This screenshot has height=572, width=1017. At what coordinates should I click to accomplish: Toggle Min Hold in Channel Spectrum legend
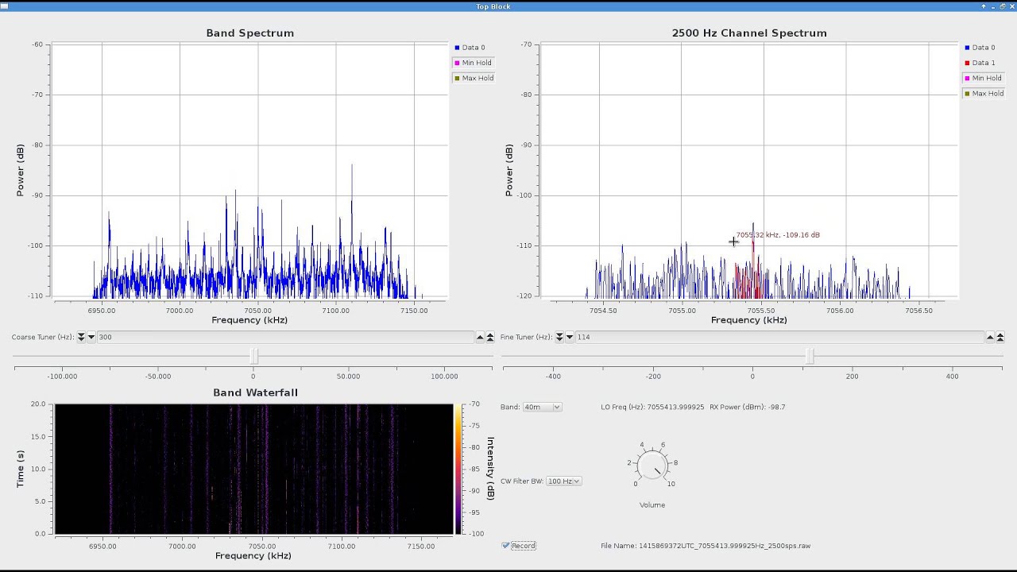tap(983, 78)
